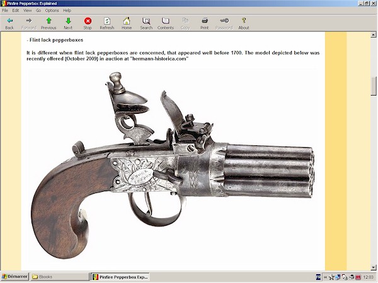Open the File menu

[x=5, y=10]
